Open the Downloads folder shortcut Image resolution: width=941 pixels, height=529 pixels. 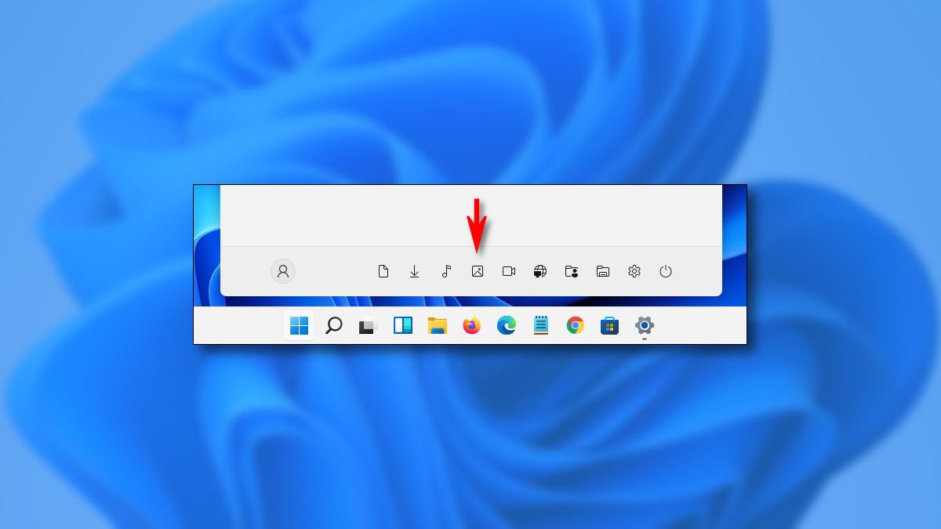(414, 272)
